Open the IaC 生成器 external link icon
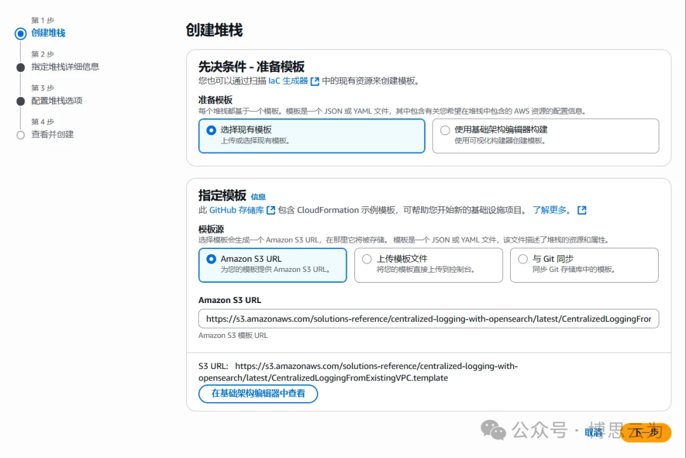Image resolution: width=686 pixels, height=458 pixels. (x=314, y=81)
